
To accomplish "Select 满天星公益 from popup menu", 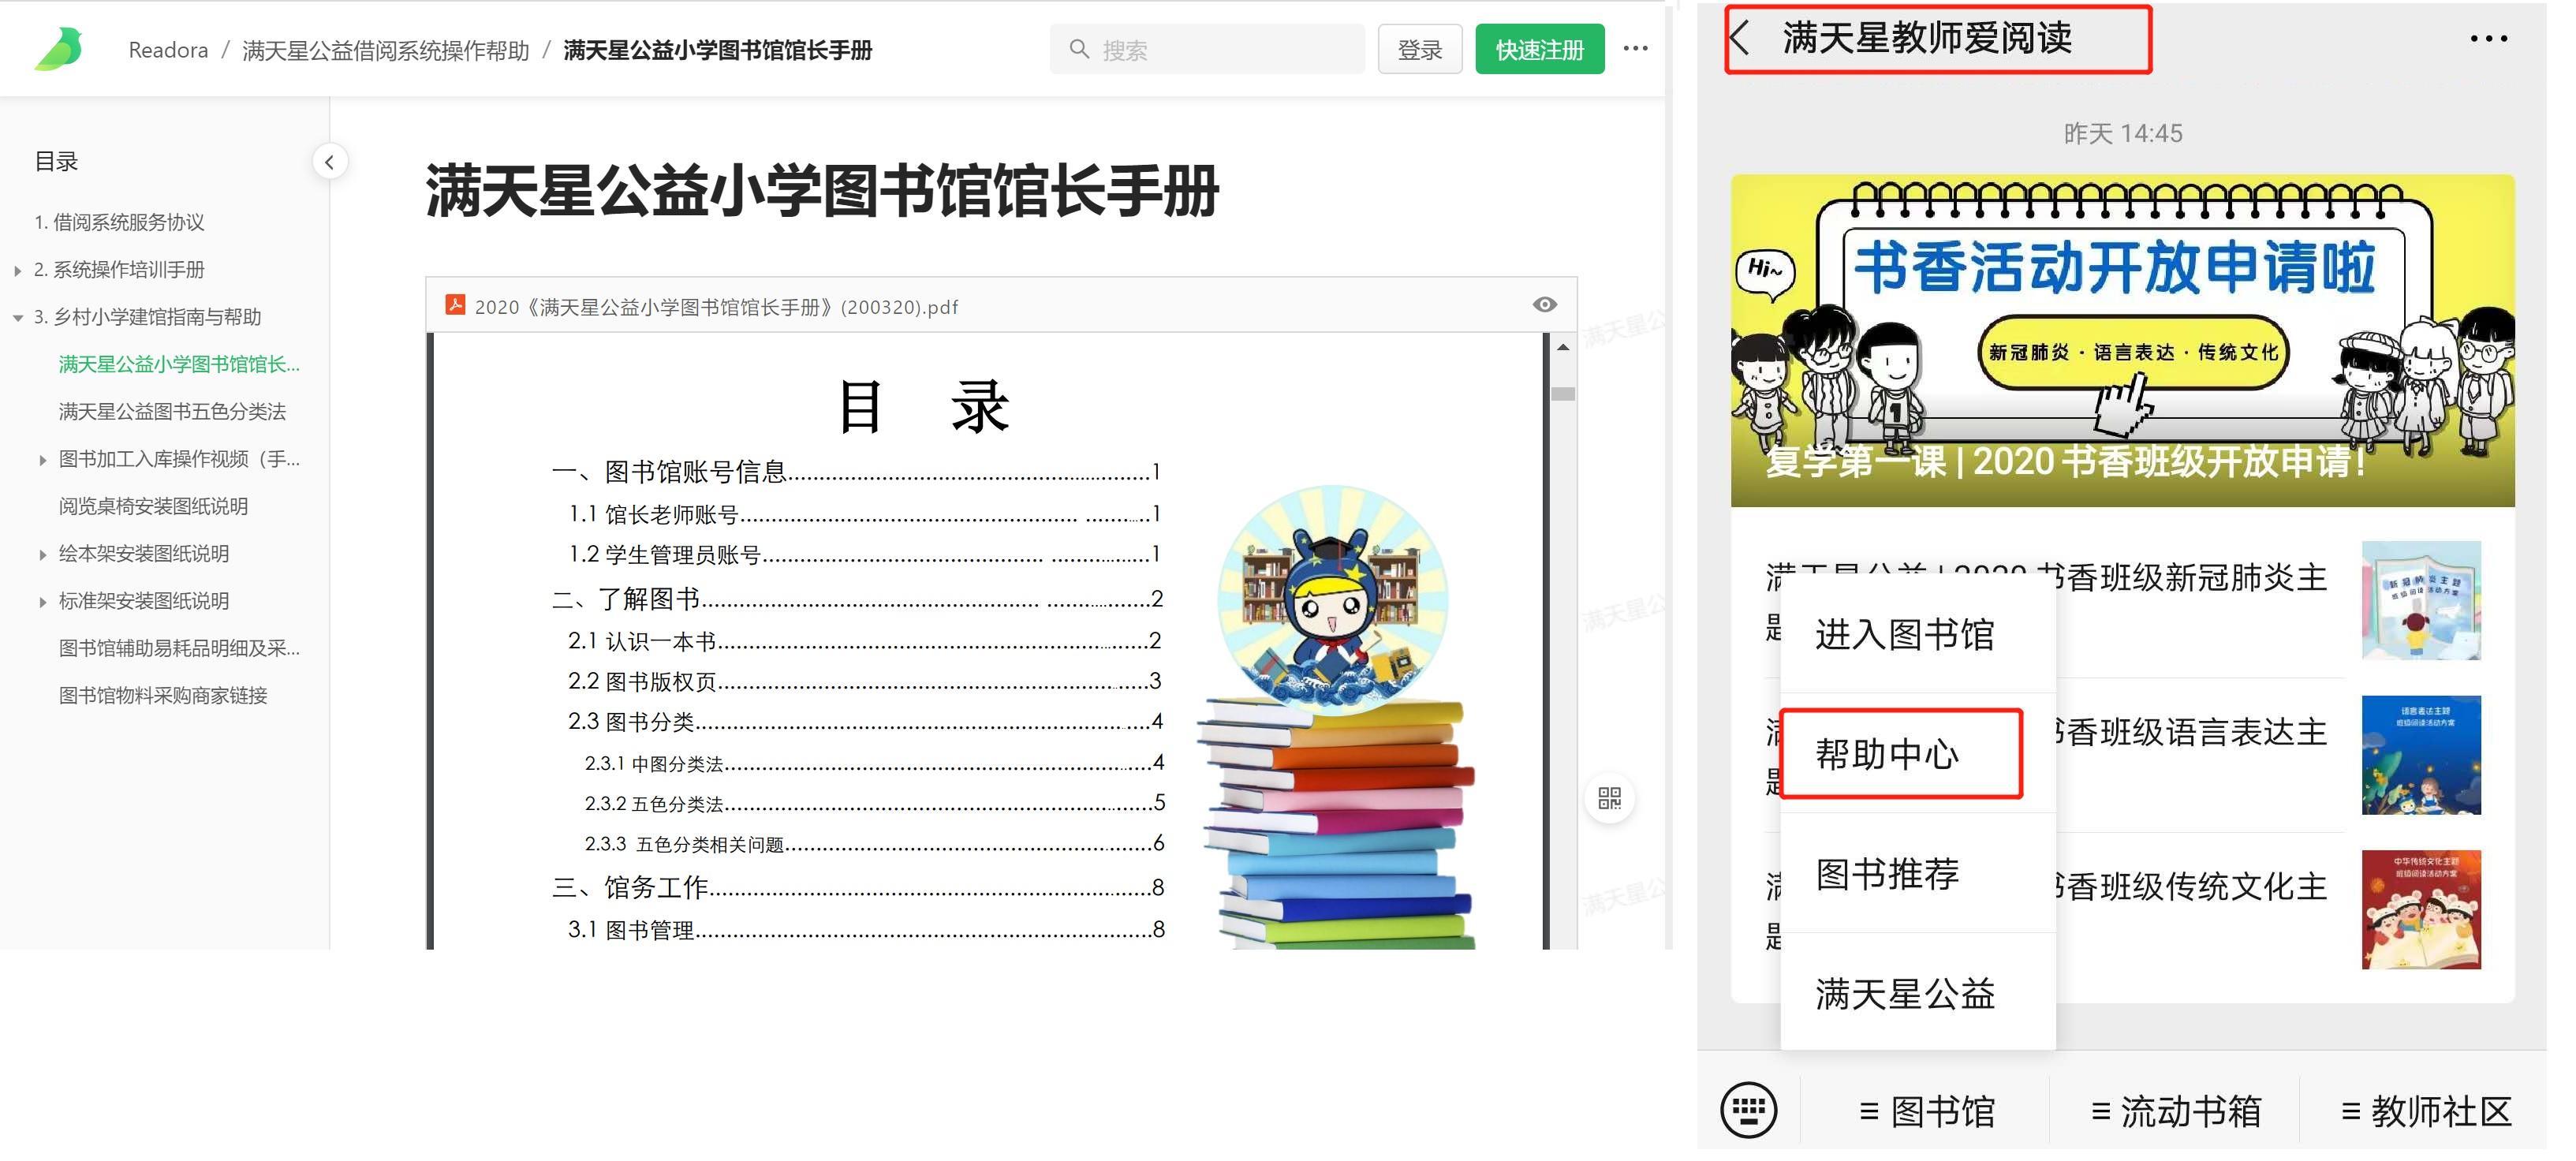I will click(1917, 993).
